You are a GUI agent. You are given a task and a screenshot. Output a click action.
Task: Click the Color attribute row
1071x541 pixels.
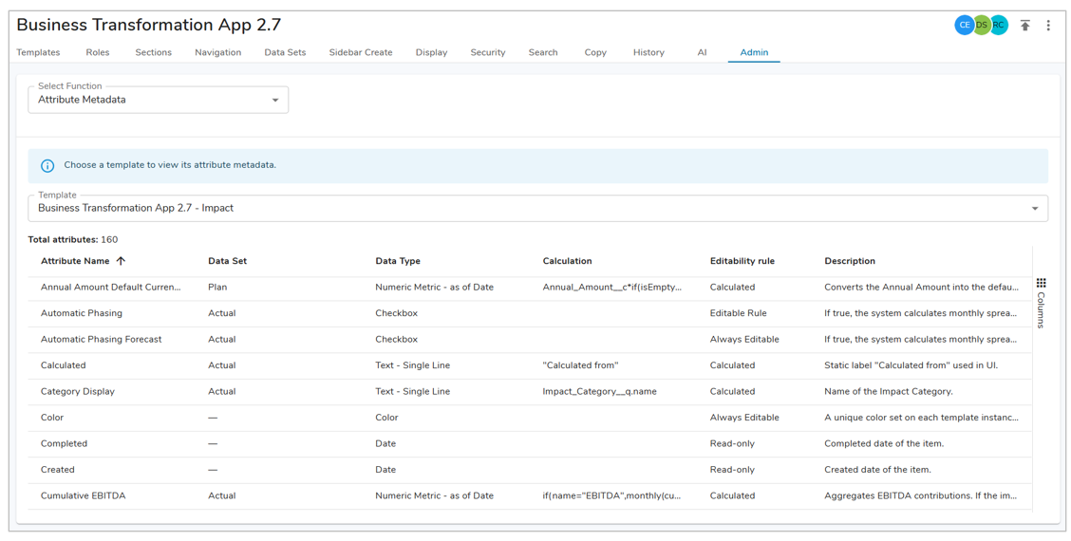[52, 418]
